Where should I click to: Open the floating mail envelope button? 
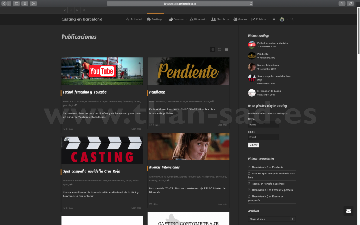click(348, 211)
